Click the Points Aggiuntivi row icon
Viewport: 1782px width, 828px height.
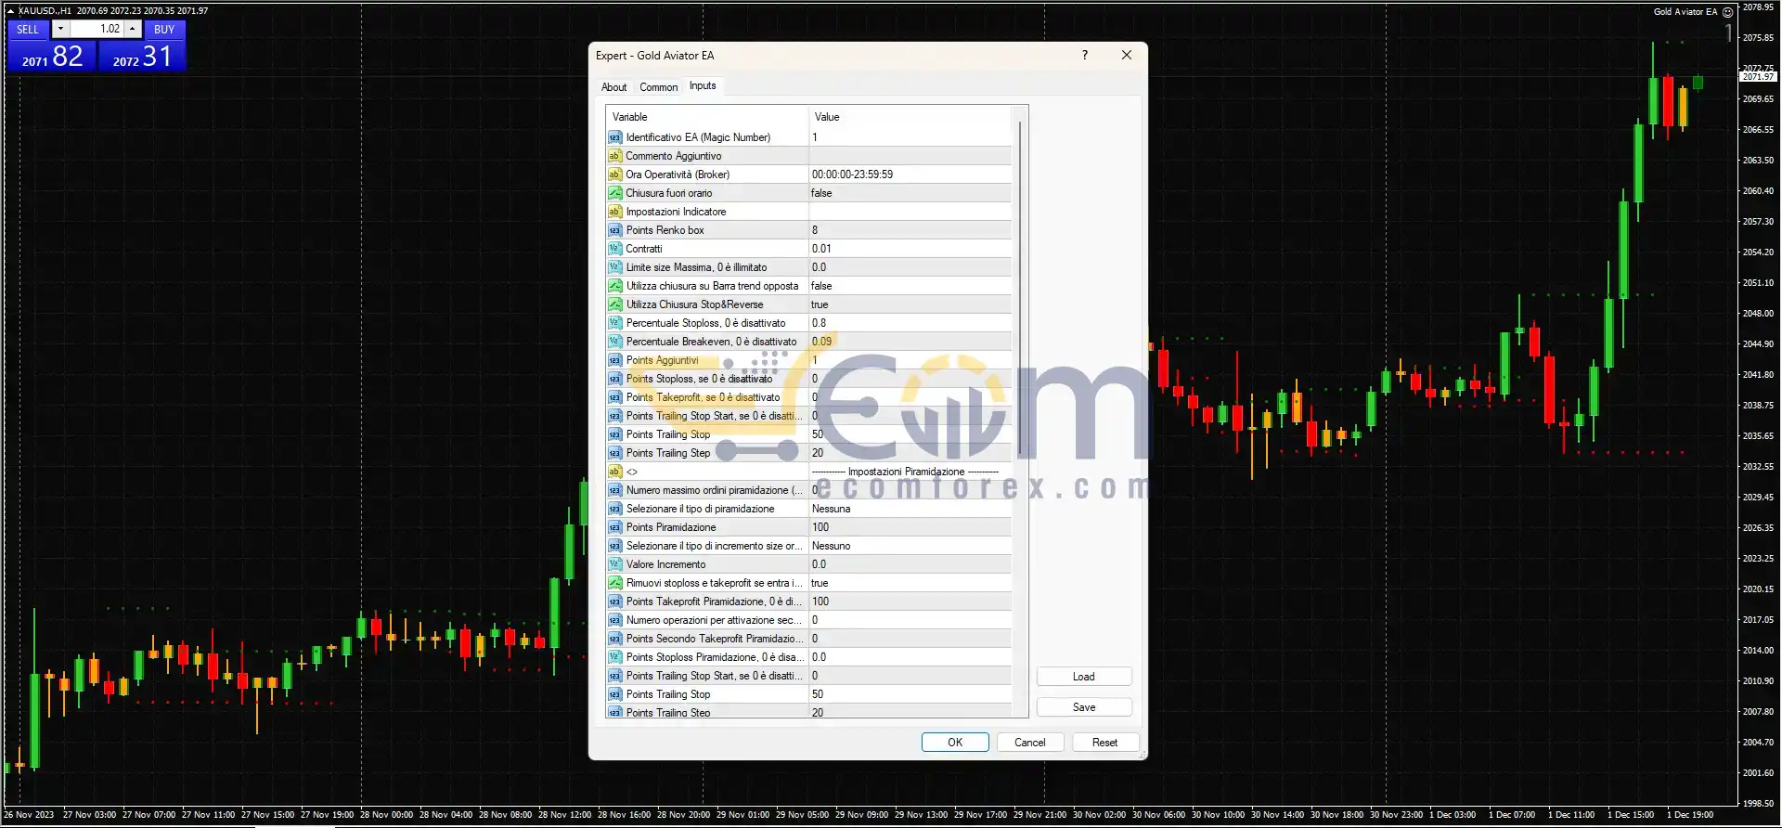(614, 360)
